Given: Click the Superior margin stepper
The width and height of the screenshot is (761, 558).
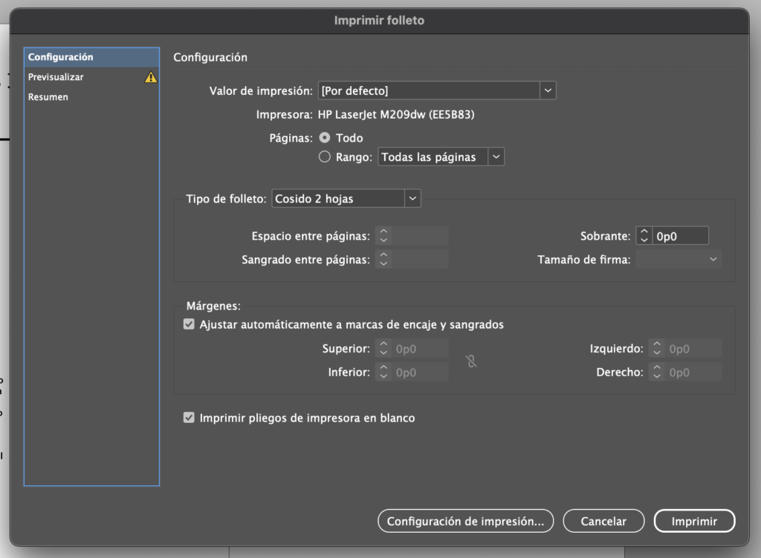Looking at the screenshot, I should [x=383, y=349].
